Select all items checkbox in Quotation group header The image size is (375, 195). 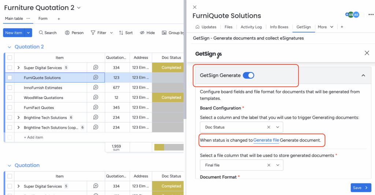point(10,176)
